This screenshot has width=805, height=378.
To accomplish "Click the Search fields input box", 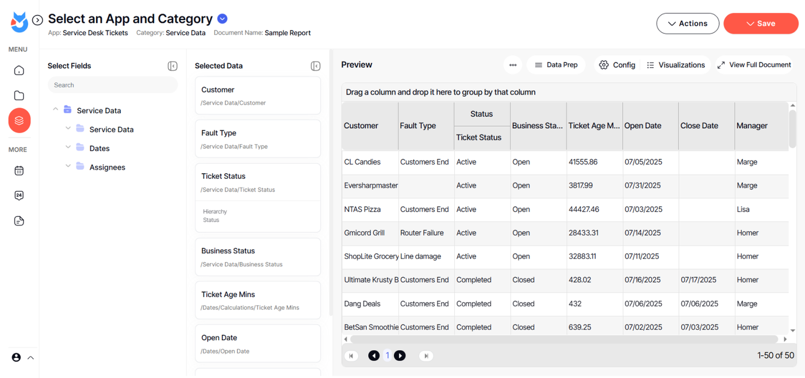I will (x=113, y=85).
